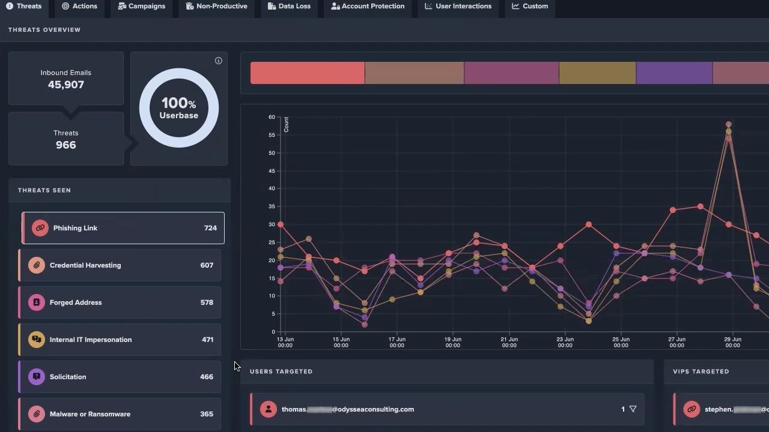Click the thomas@odysseaconsulting.com user row
This screenshot has height=432, width=769.
448,409
